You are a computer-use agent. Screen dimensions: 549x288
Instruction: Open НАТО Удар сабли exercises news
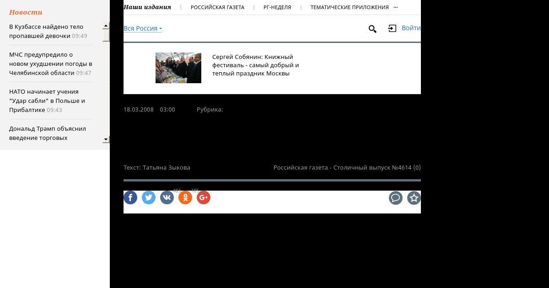47,101
